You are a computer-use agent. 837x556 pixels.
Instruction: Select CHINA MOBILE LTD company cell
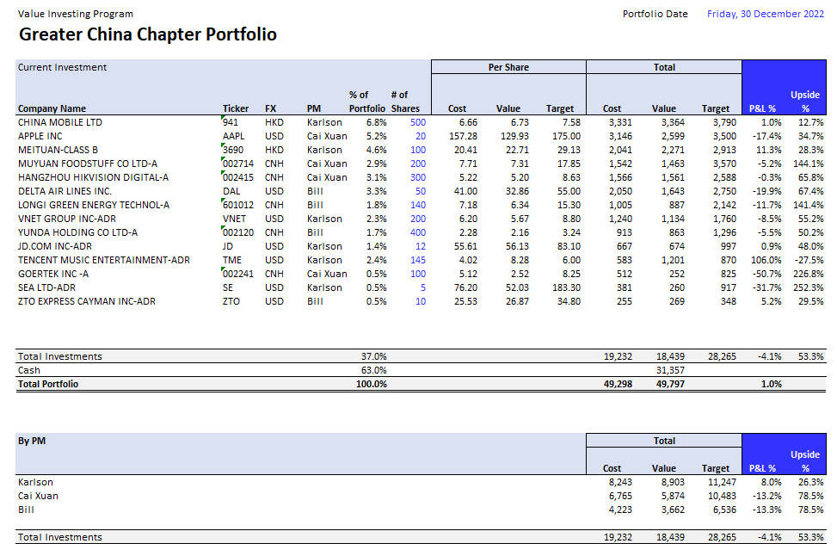pos(60,122)
